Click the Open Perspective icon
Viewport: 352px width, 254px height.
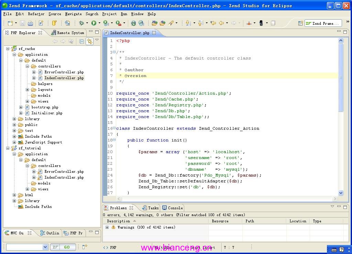pos(300,23)
